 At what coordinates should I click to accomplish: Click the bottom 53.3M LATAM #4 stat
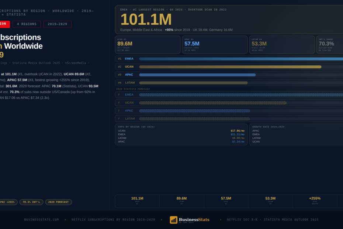(x=270, y=201)
